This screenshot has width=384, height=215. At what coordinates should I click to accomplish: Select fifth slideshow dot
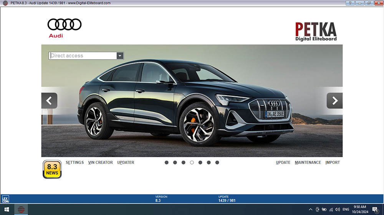[x=200, y=163]
